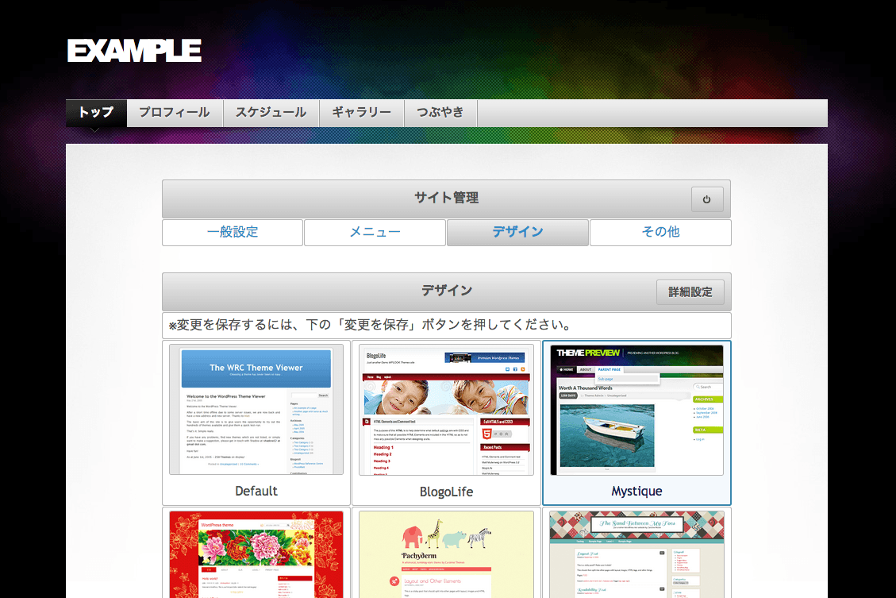
Task: Click the EXAMPLE site logo
Action: (134, 50)
